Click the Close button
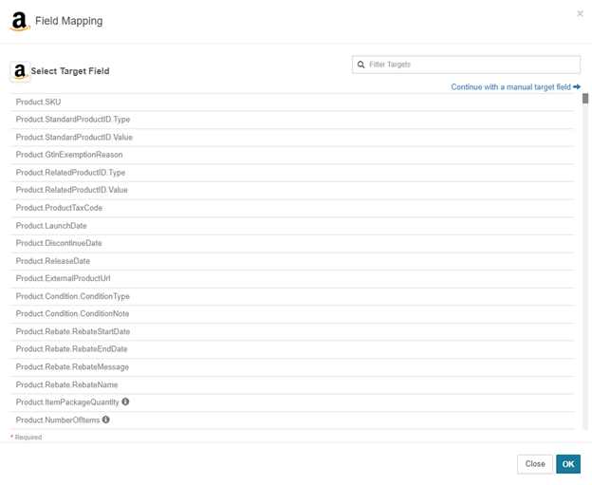Viewport: 592px width, 485px height. pyautogui.click(x=535, y=464)
